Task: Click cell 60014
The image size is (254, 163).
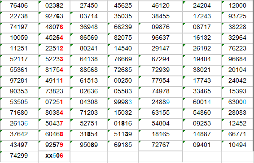Action: point(202,102)
